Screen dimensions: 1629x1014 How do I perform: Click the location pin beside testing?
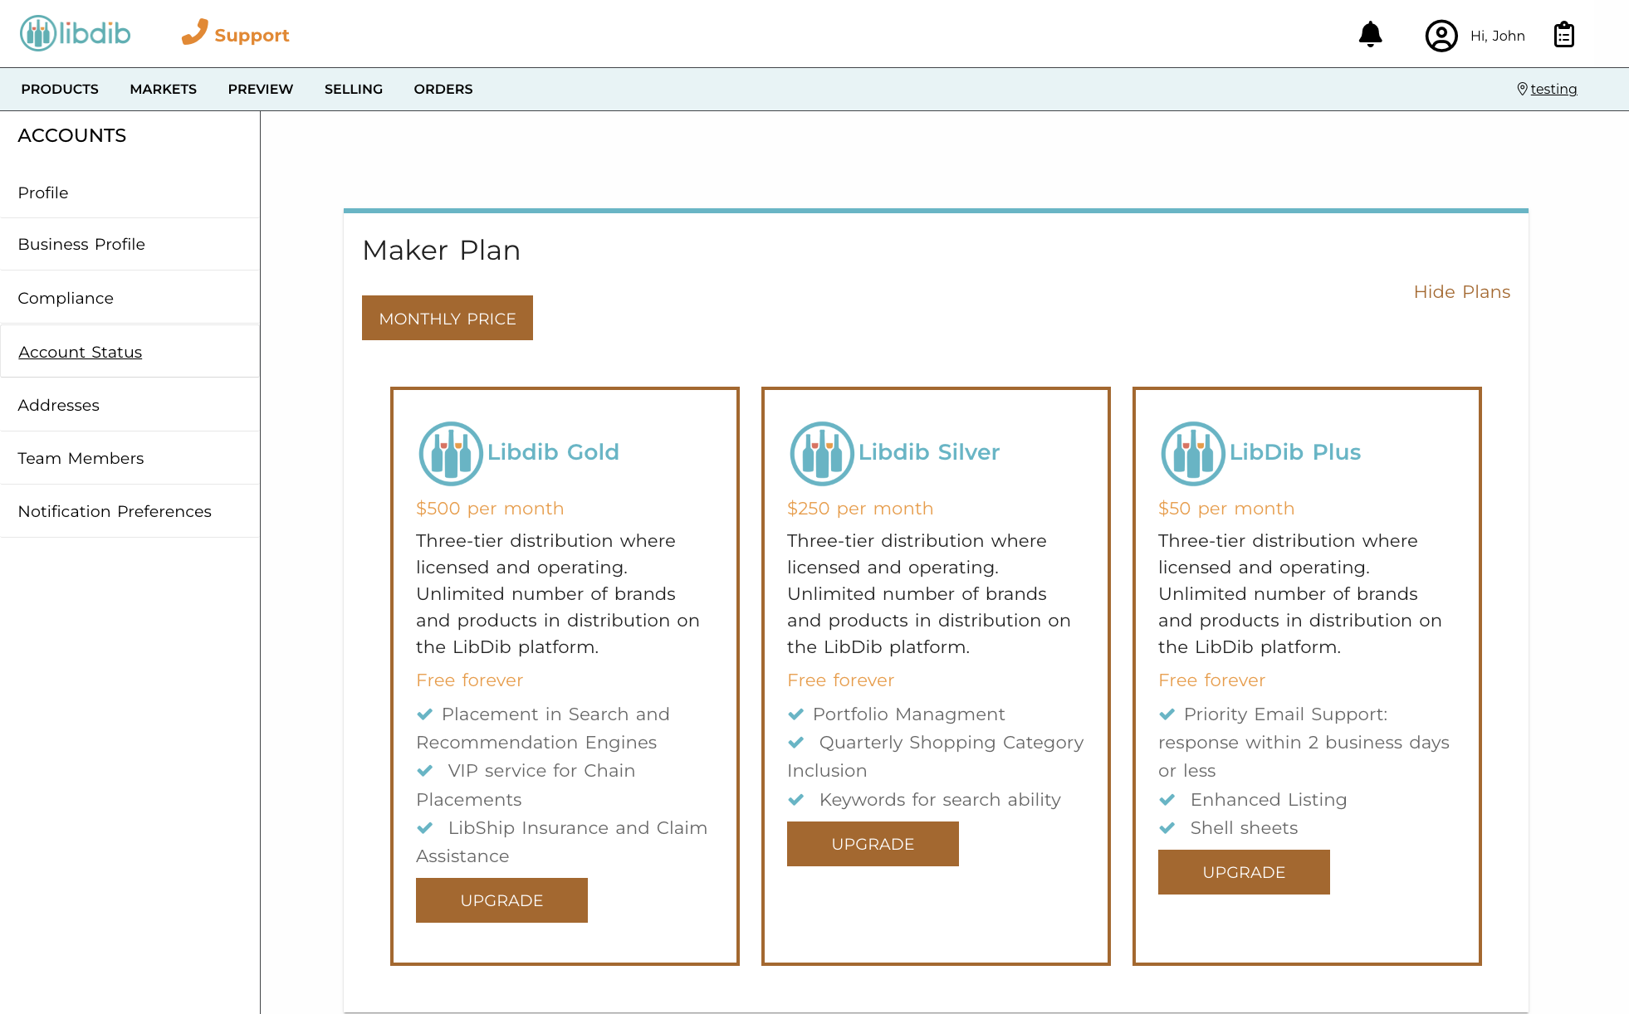tap(1522, 88)
